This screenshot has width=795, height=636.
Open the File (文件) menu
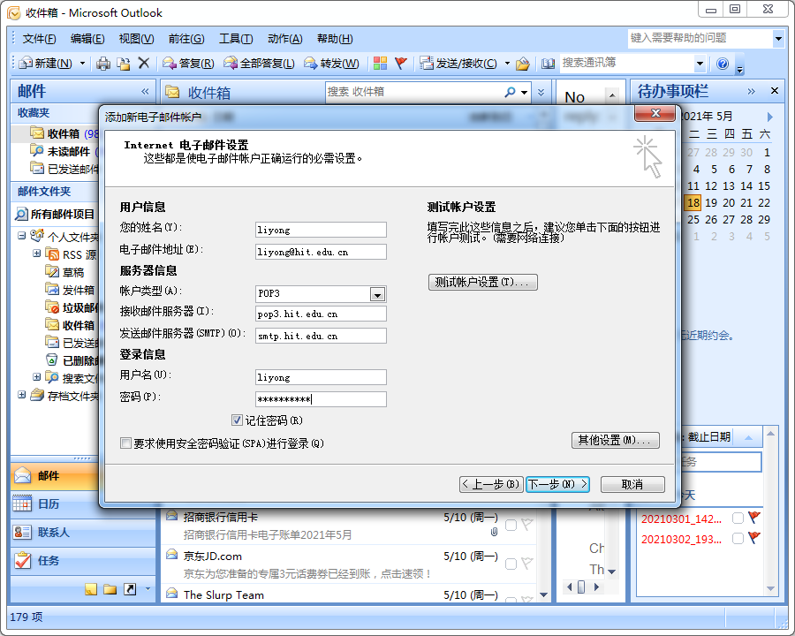(39, 39)
